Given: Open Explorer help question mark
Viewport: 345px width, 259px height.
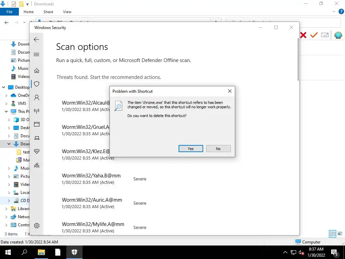Looking at the screenshot, I should coord(341,11).
